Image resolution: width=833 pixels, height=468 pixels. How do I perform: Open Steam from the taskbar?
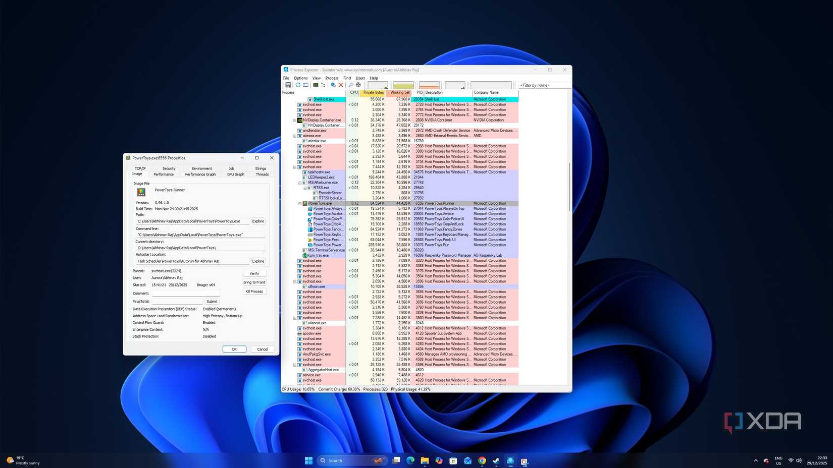(496, 460)
